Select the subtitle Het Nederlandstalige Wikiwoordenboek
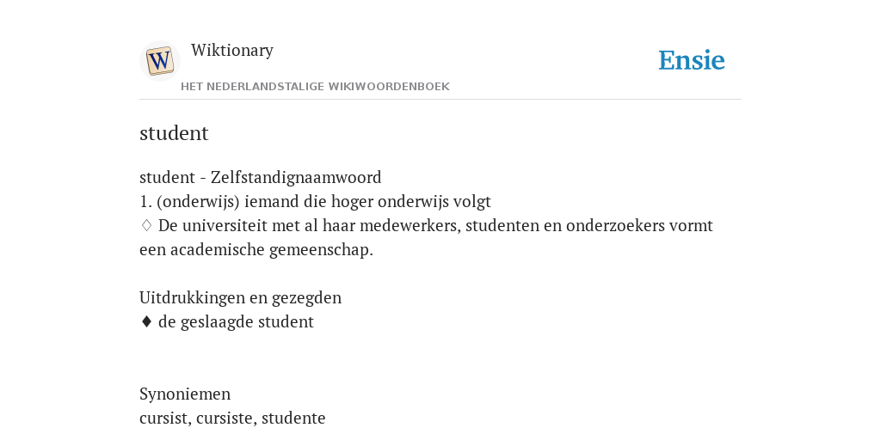Viewport: 881px width, 440px height. click(x=315, y=87)
